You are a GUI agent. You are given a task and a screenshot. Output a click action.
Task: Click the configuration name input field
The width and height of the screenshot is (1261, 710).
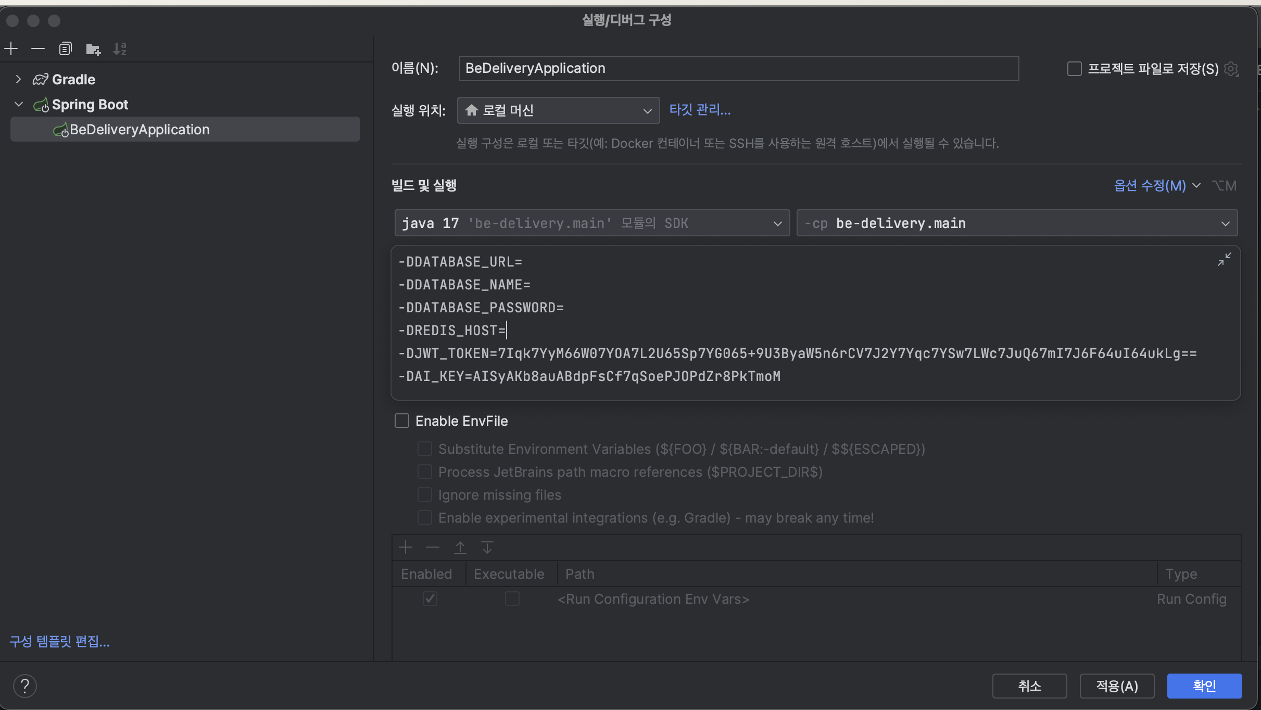click(738, 69)
